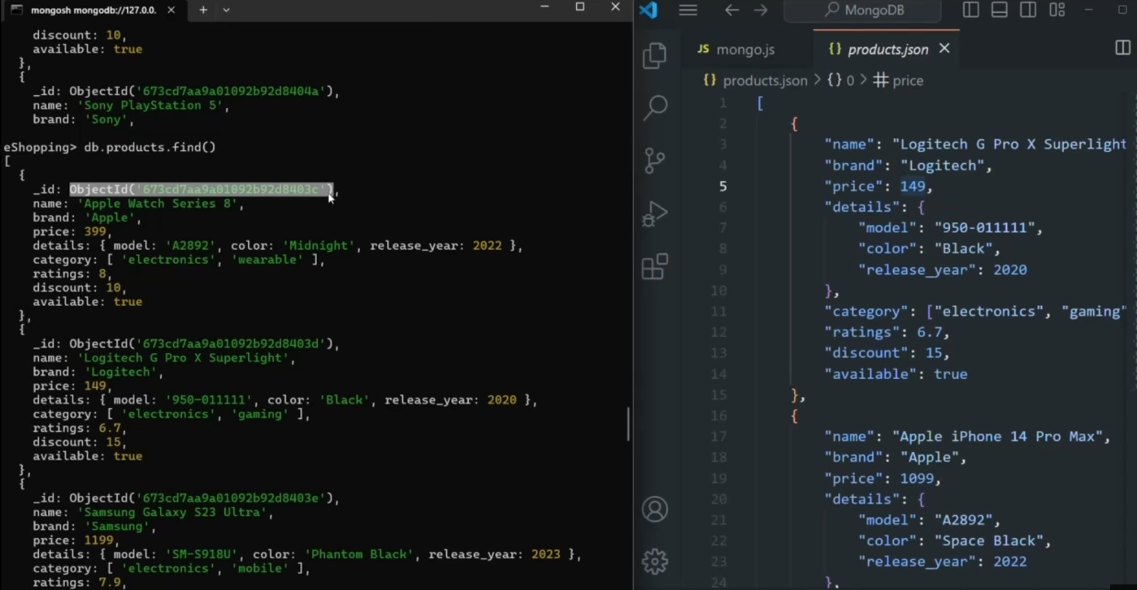Open the Accounts menu icon
This screenshot has height=590, width=1137.
coord(654,509)
